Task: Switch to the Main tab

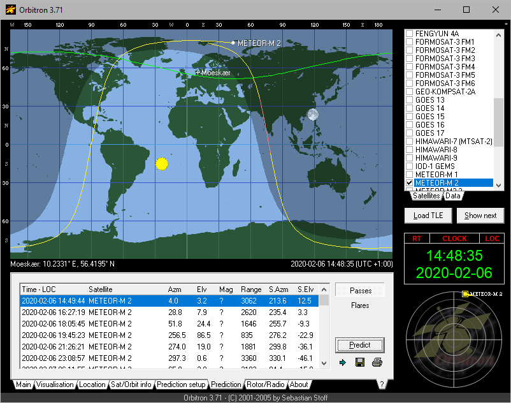Action: (x=24, y=385)
